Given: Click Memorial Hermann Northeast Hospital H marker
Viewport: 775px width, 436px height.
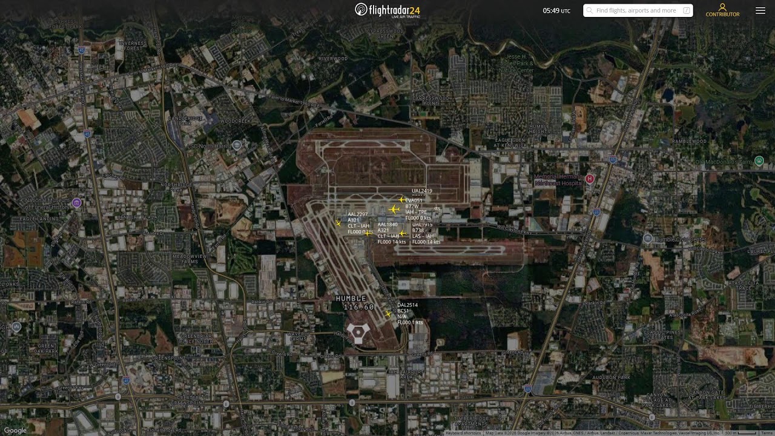Looking at the screenshot, I should click(x=590, y=179).
